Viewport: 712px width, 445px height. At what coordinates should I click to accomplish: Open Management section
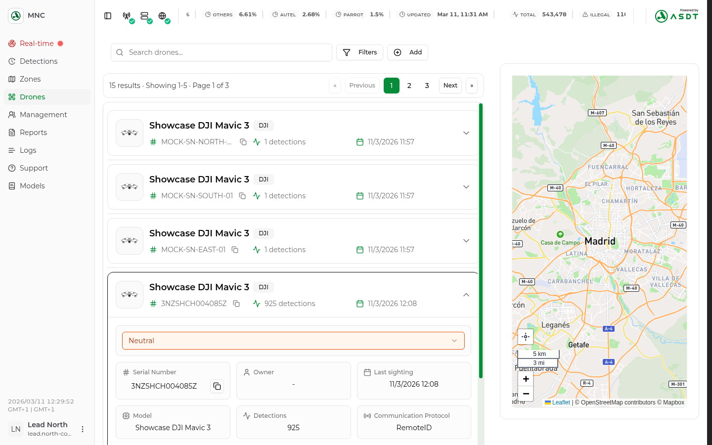coord(47,115)
